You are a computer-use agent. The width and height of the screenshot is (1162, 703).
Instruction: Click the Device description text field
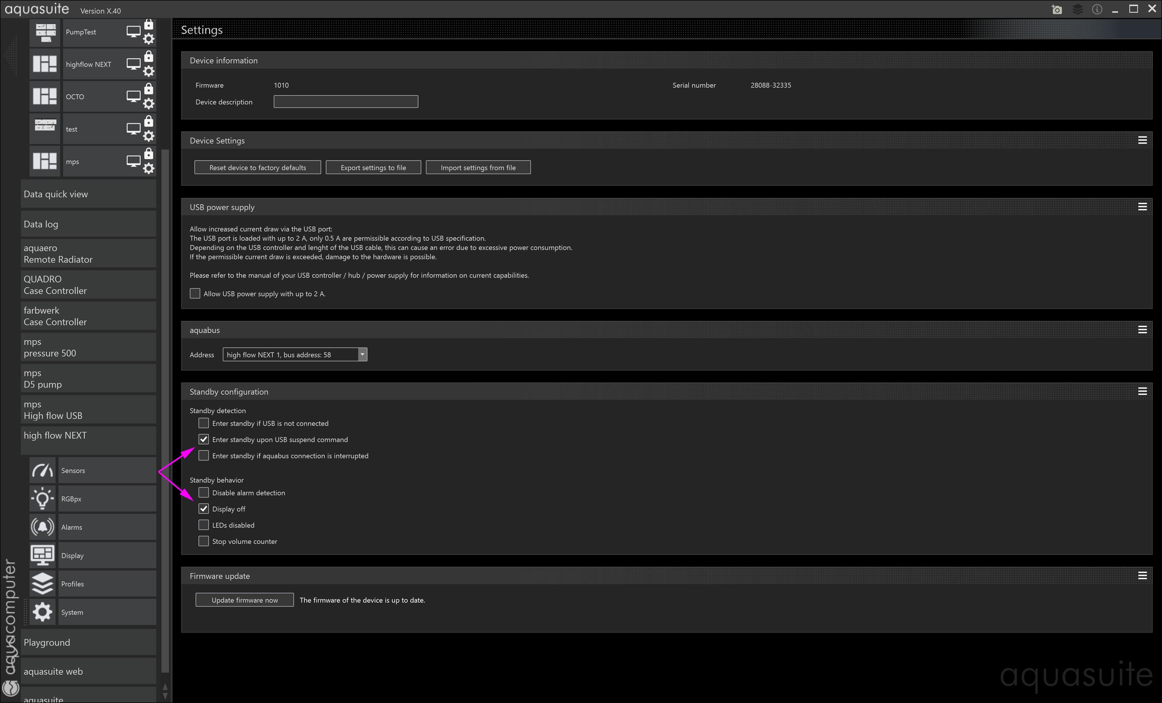tap(346, 102)
